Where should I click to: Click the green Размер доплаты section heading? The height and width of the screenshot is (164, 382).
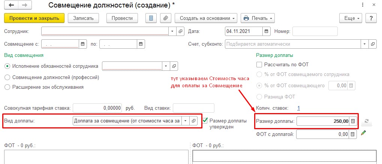[274, 55]
